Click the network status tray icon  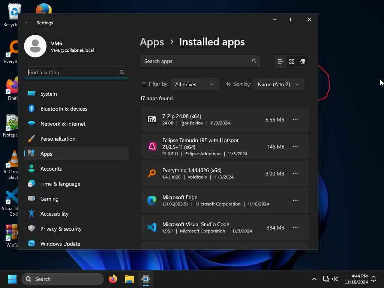[326, 279]
